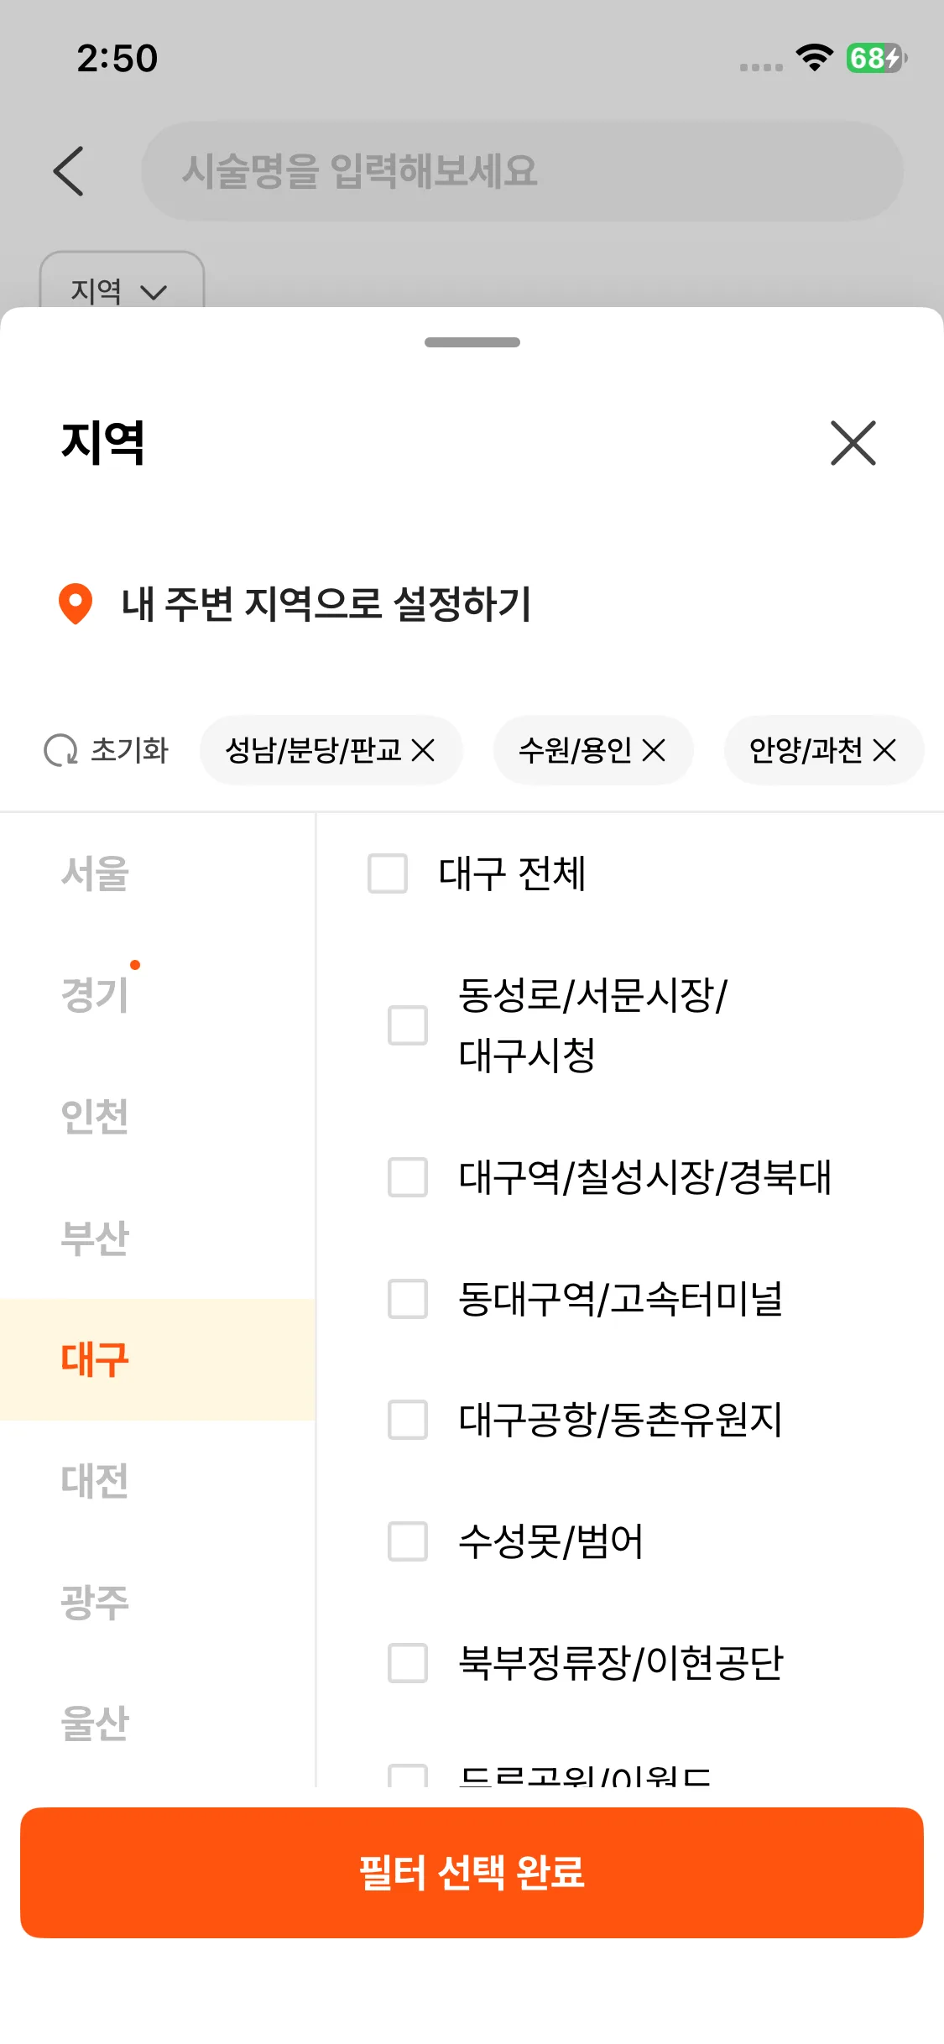Check 동성로/서문시장/대구시청 checkbox
This screenshot has height=2044, width=944.
coord(408,1025)
